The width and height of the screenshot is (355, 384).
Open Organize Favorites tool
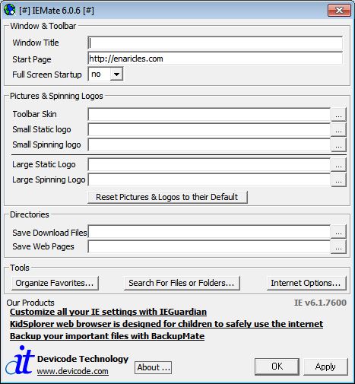coord(55,283)
